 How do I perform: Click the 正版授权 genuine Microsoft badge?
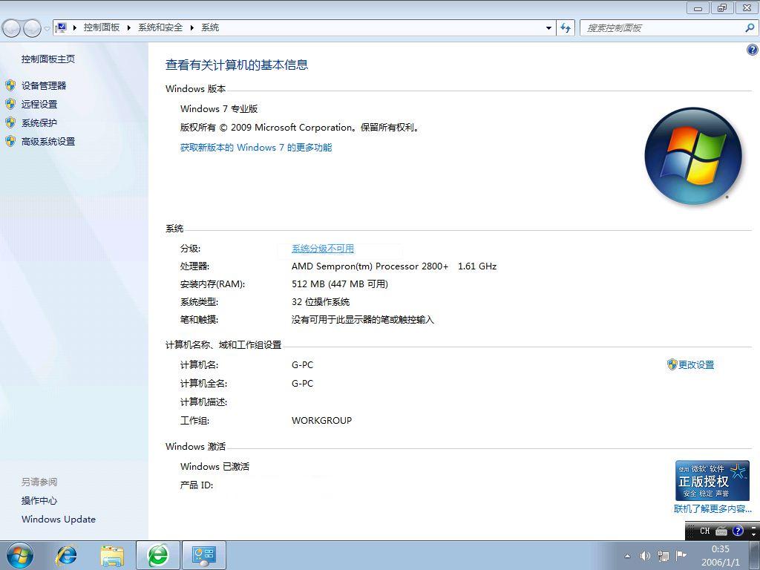712,480
